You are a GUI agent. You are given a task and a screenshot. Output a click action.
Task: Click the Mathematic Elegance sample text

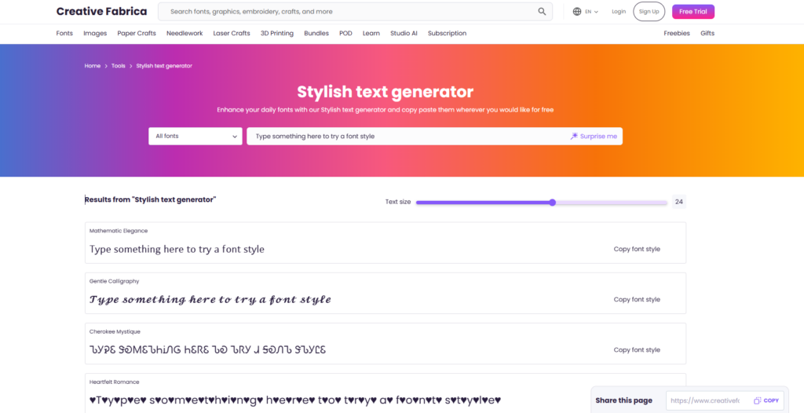point(177,250)
